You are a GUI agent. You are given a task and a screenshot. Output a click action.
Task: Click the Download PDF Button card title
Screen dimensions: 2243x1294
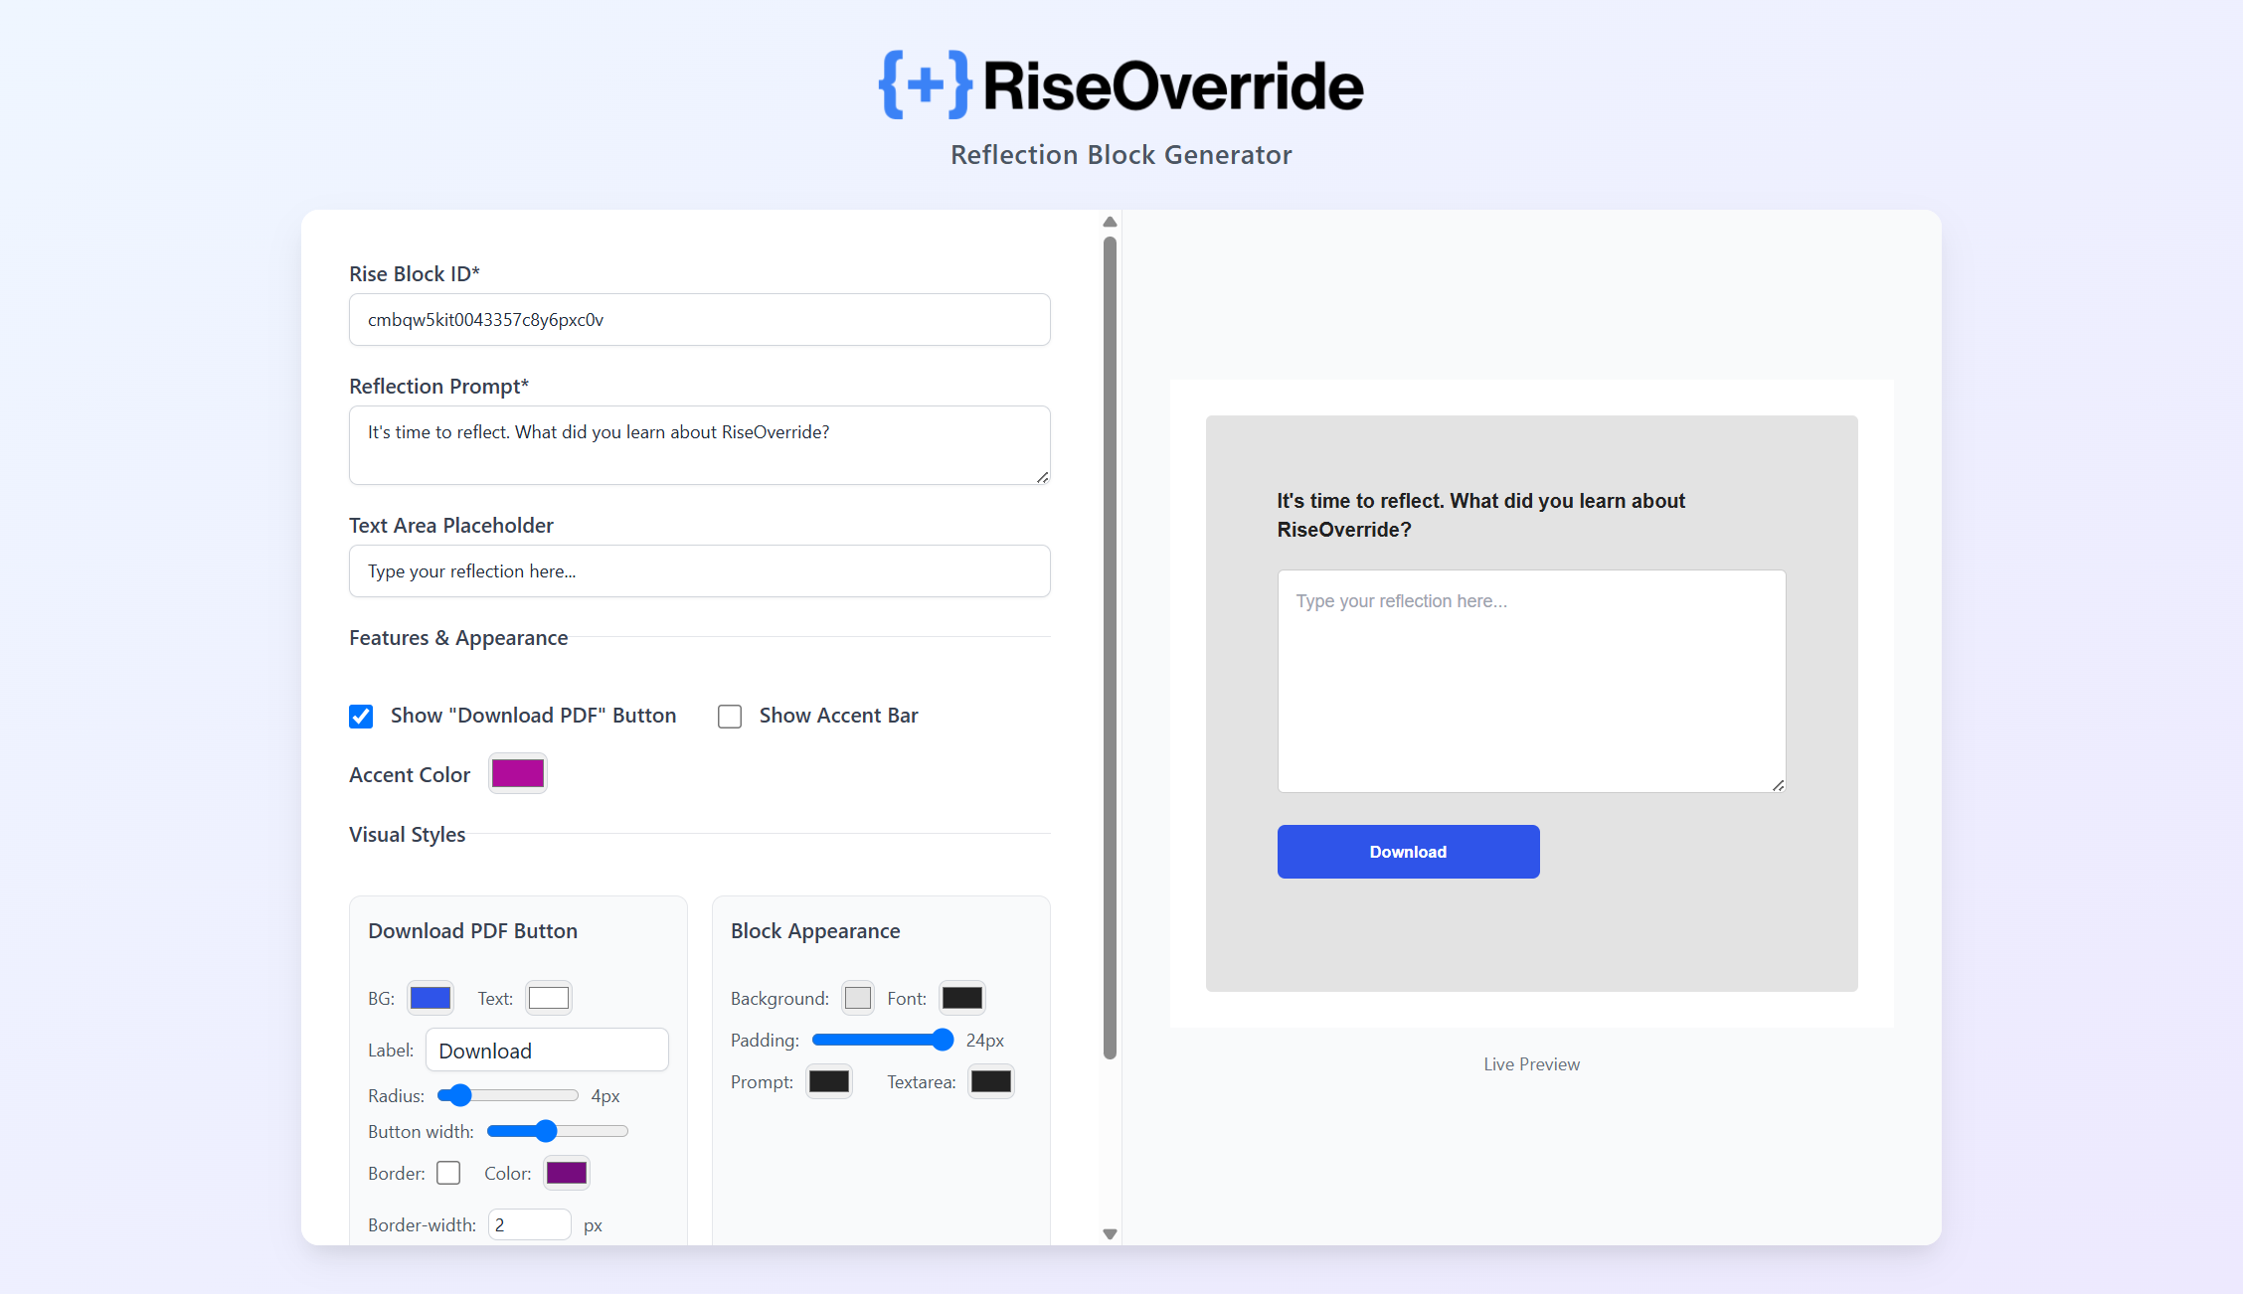pyautogui.click(x=472, y=931)
